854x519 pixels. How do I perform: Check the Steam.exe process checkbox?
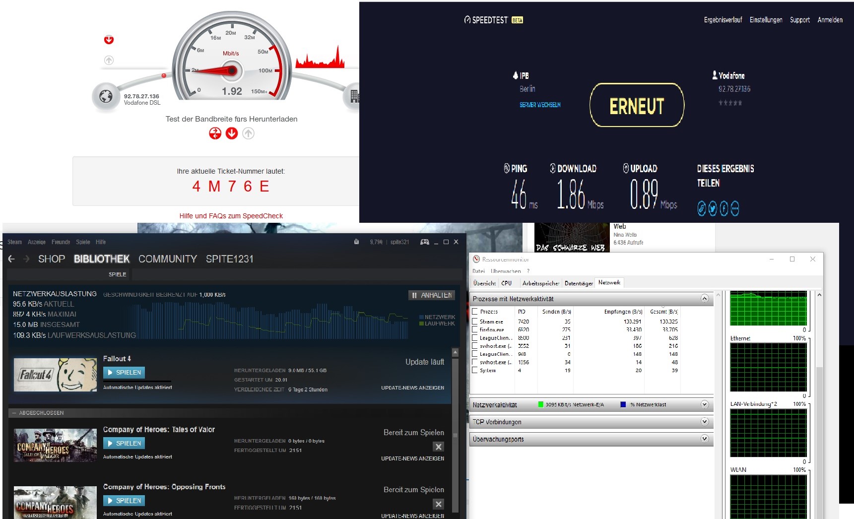click(475, 321)
